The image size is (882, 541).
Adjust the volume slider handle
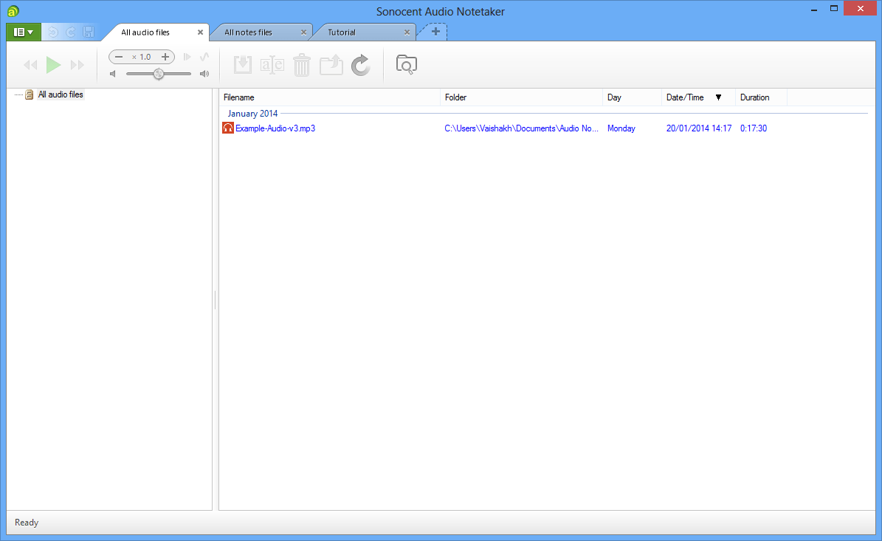click(158, 74)
